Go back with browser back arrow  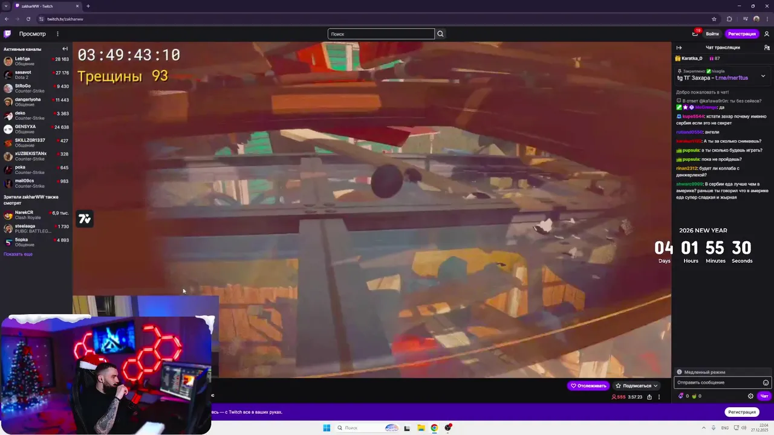pos(7,19)
